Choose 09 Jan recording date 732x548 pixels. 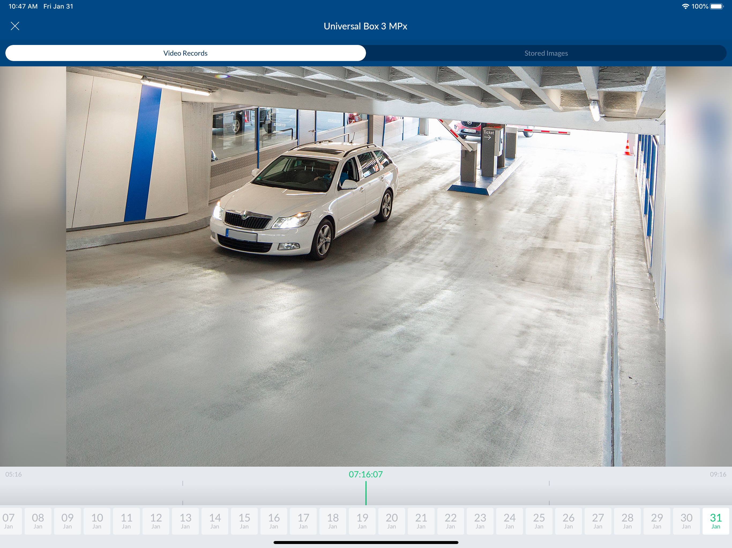(68, 521)
